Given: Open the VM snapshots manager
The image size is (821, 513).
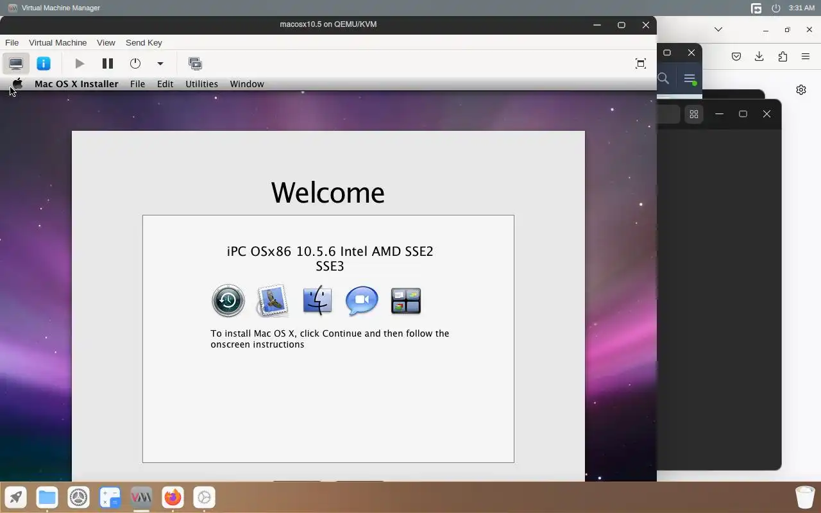Looking at the screenshot, I should pos(195,63).
